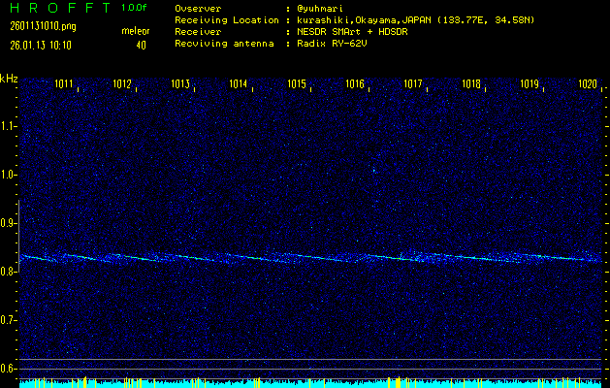Select the 1015 time tick label
Image resolution: width=610 pixels, height=388 pixels.
pyautogui.click(x=297, y=84)
